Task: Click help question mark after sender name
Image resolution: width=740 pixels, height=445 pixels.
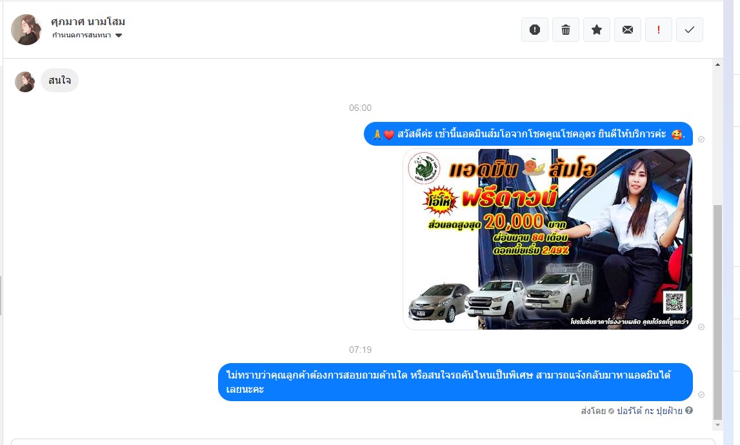Action: click(x=689, y=411)
